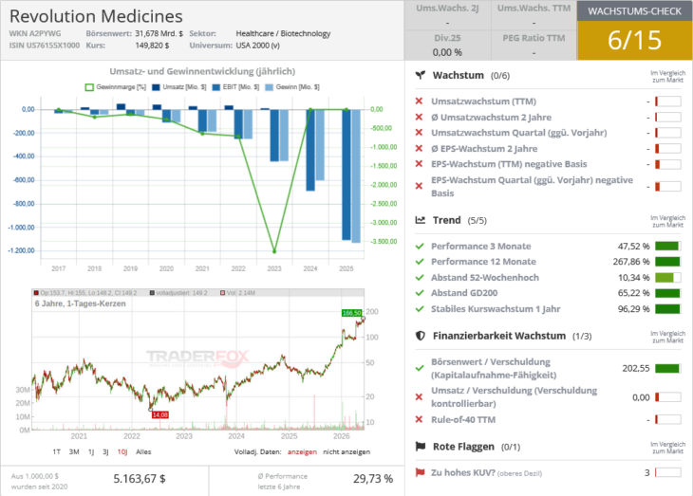693x496 pixels.
Task: Switch price chart to 3M range
Action: pos(74,451)
